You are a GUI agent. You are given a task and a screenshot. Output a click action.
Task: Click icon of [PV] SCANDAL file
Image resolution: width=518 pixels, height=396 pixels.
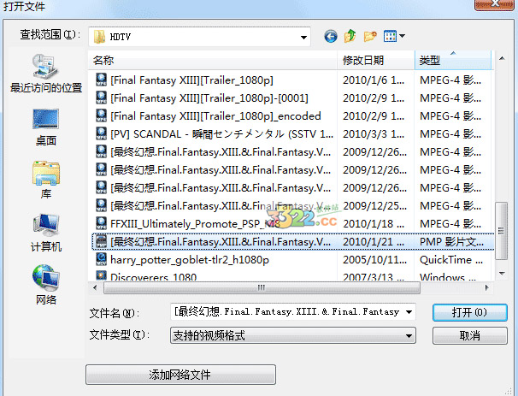[101, 133]
